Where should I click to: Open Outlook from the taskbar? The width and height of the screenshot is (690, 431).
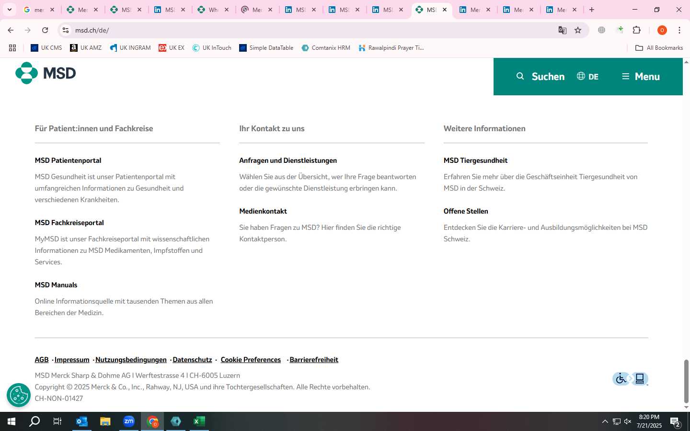82,421
